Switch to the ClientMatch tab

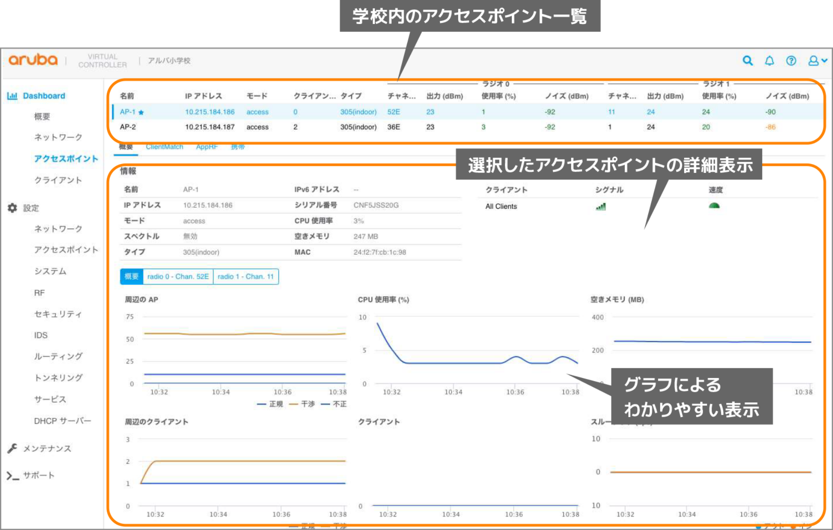pyautogui.click(x=164, y=146)
